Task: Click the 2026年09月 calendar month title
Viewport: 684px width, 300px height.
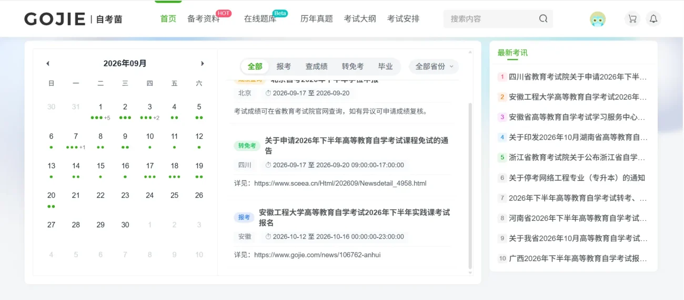Action: tap(125, 63)
